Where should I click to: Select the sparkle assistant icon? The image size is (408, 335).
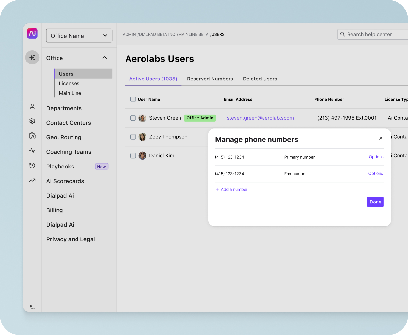[x=32, y=57]
